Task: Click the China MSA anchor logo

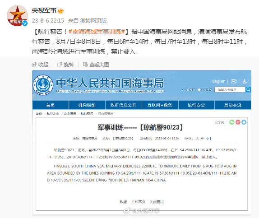Action: click(x=43, y=85)
